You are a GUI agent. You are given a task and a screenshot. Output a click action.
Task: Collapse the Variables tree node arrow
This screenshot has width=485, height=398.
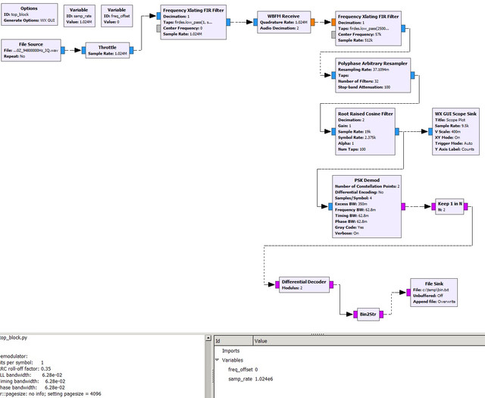point(217,360)
